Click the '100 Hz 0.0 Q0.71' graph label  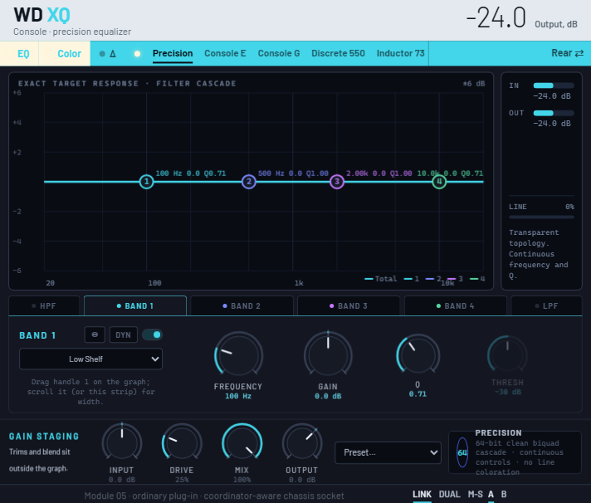coord(191,173)
